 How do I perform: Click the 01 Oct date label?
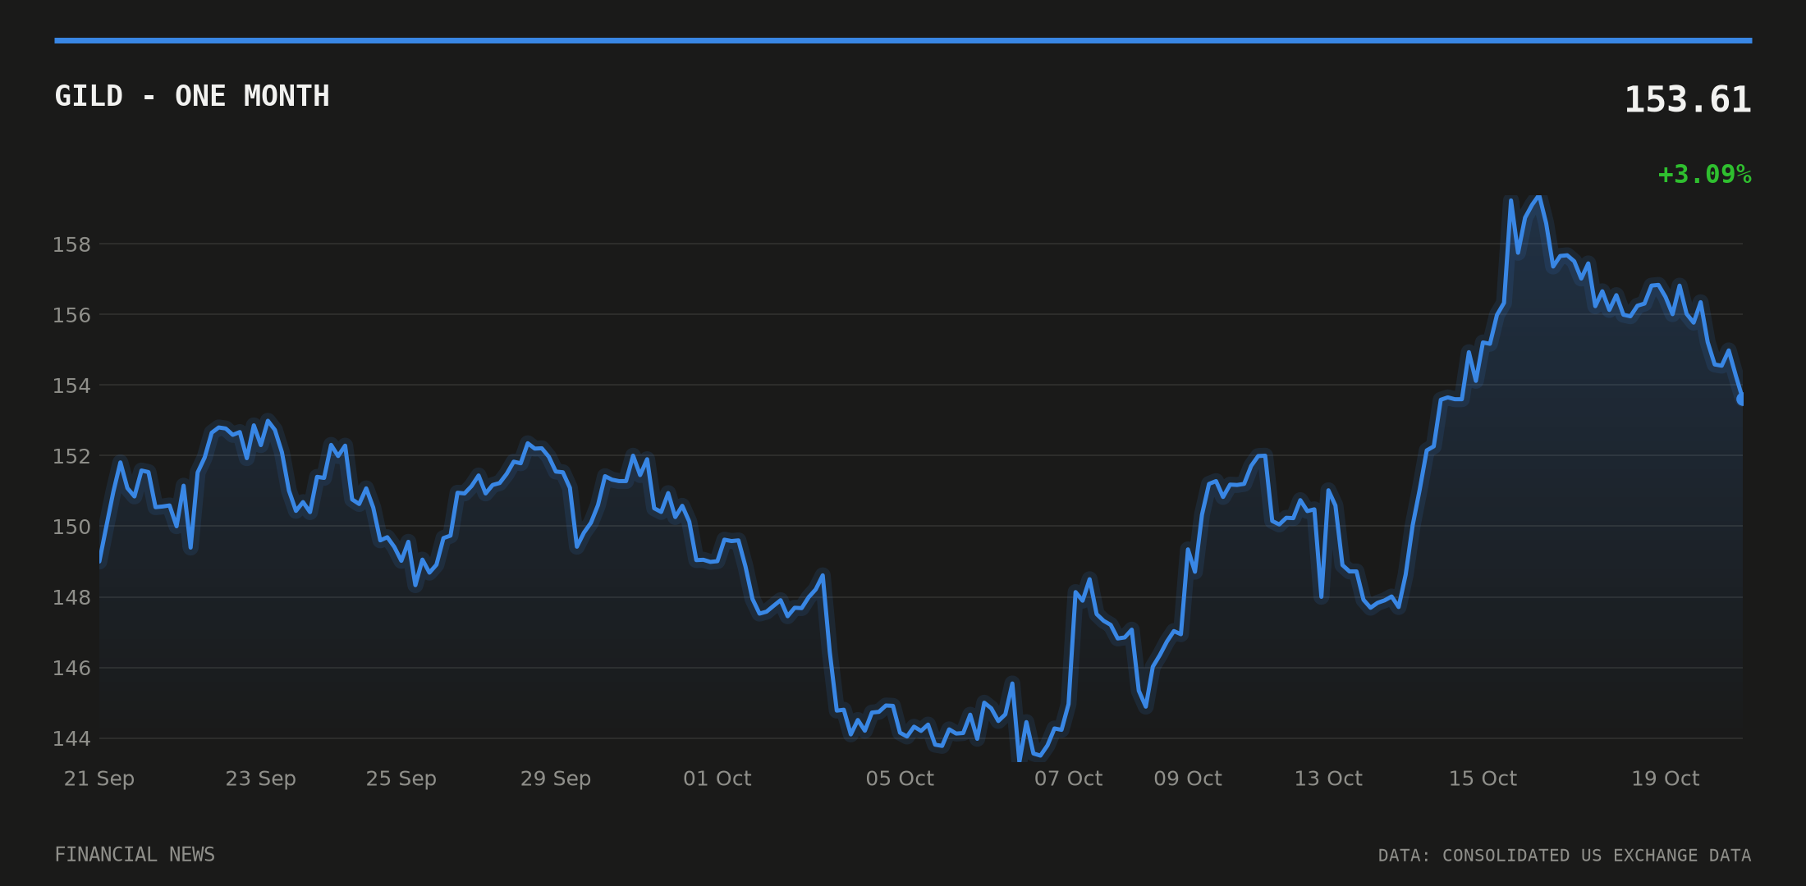tap(717, 779)
